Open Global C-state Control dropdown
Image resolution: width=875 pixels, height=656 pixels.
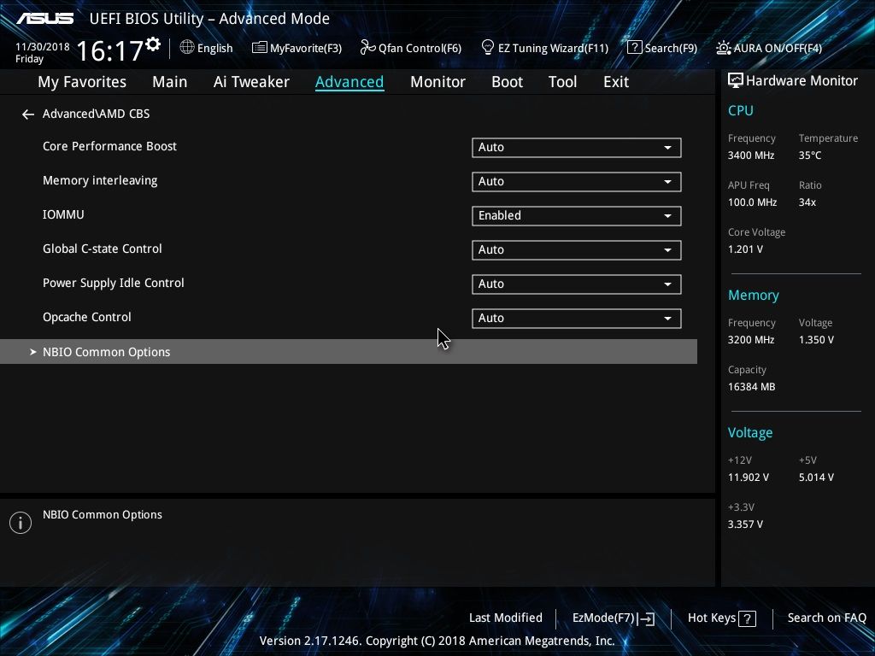[x=577, y=250]
